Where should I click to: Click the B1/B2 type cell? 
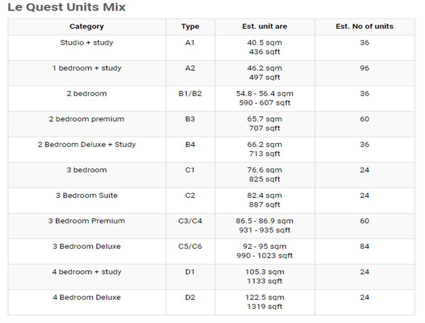point(190,94)
